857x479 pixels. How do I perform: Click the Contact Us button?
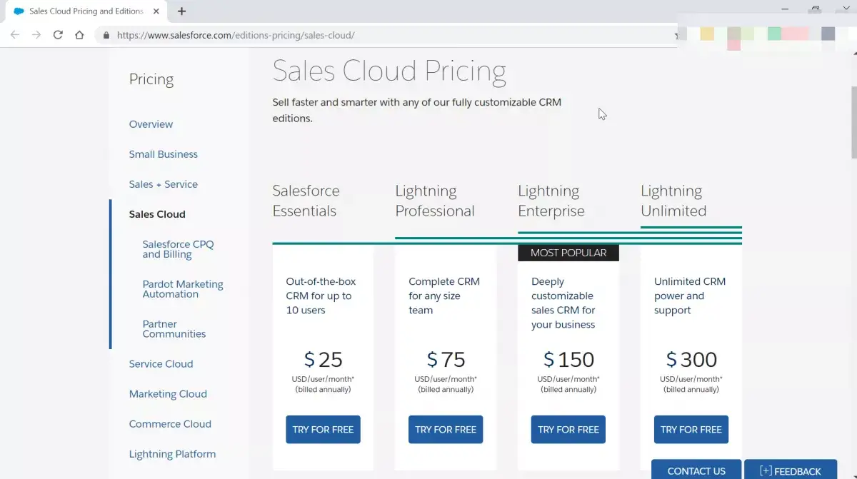pyautogui.click(x=696, y=470)
